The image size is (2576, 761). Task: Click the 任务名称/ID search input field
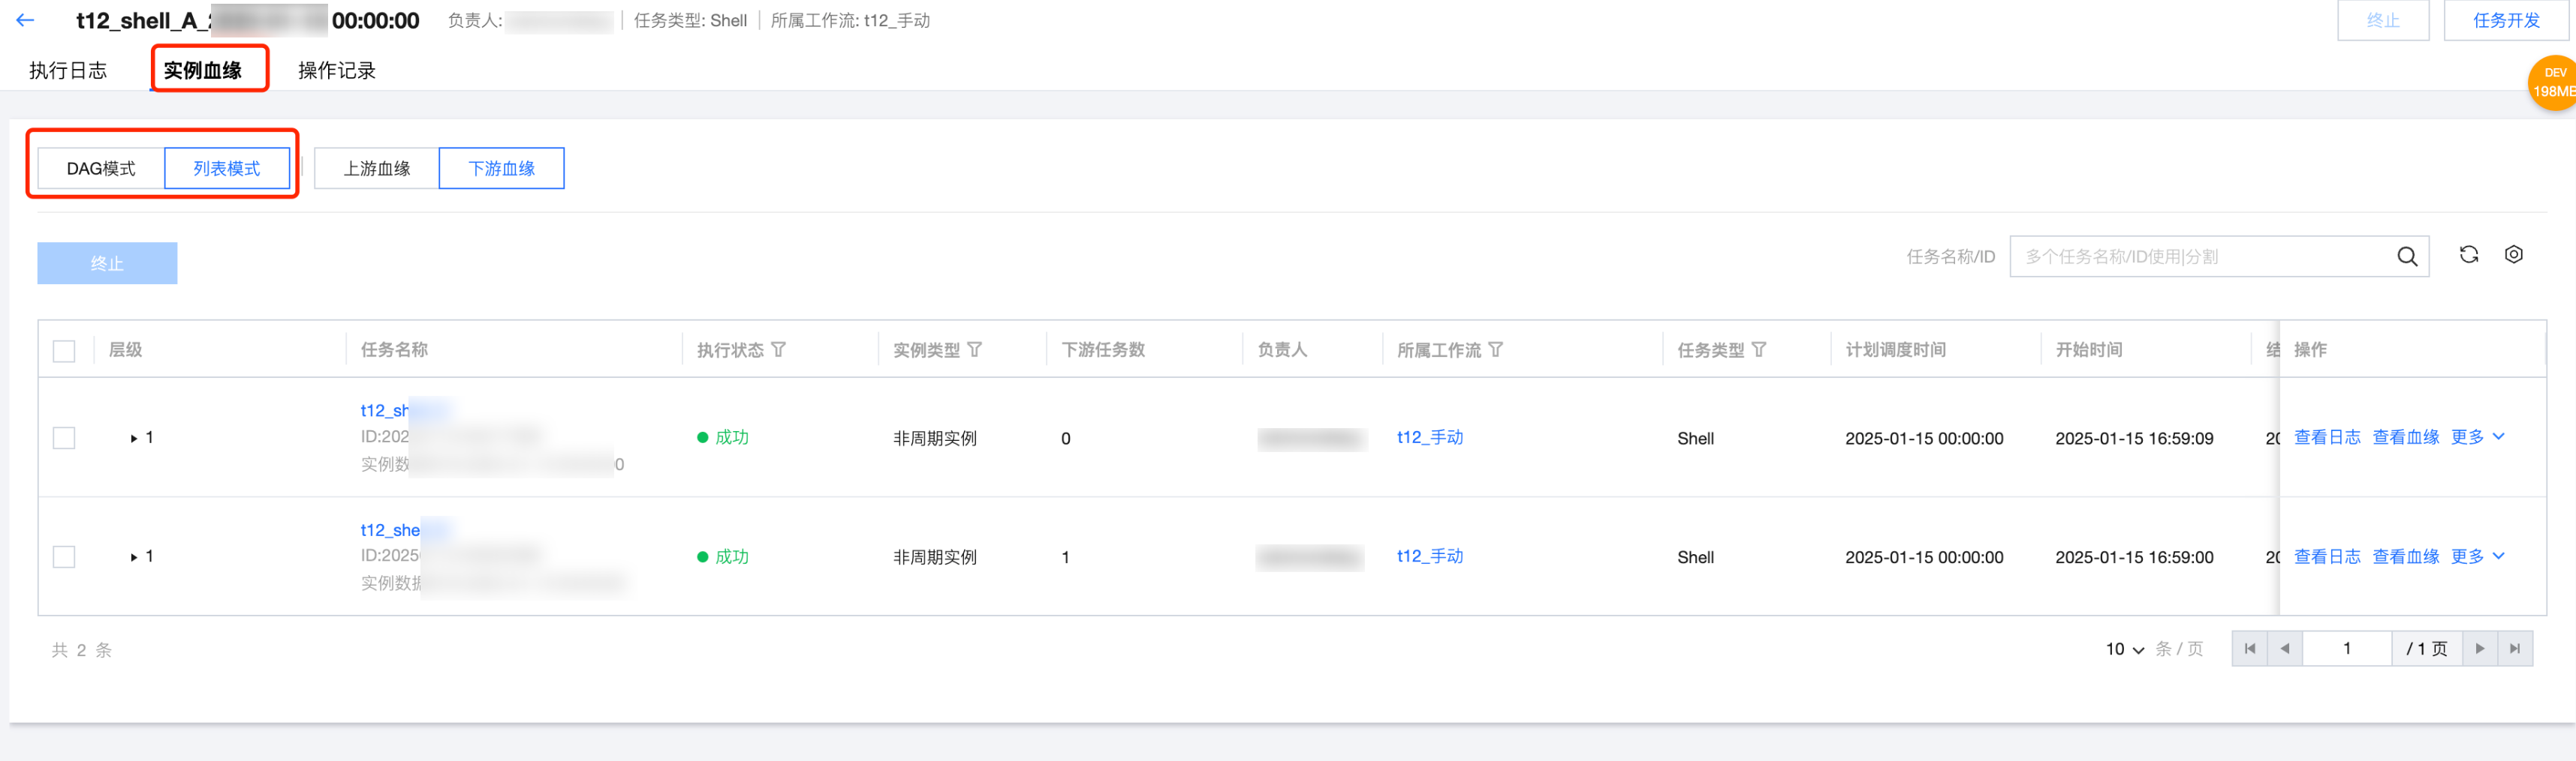[x=2200, y=256]
